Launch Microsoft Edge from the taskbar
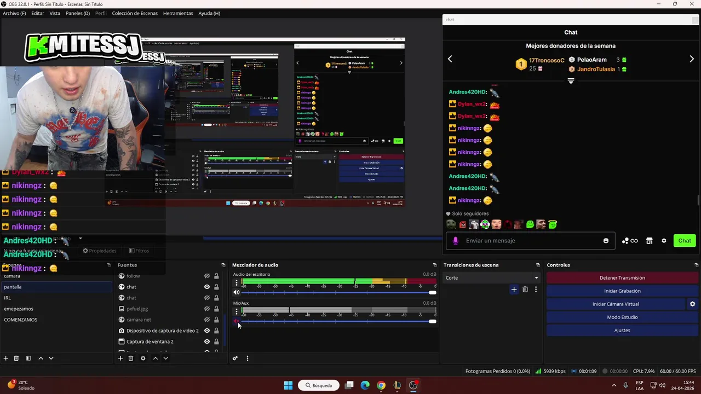701x394 pixels. [x=365, y=385]
